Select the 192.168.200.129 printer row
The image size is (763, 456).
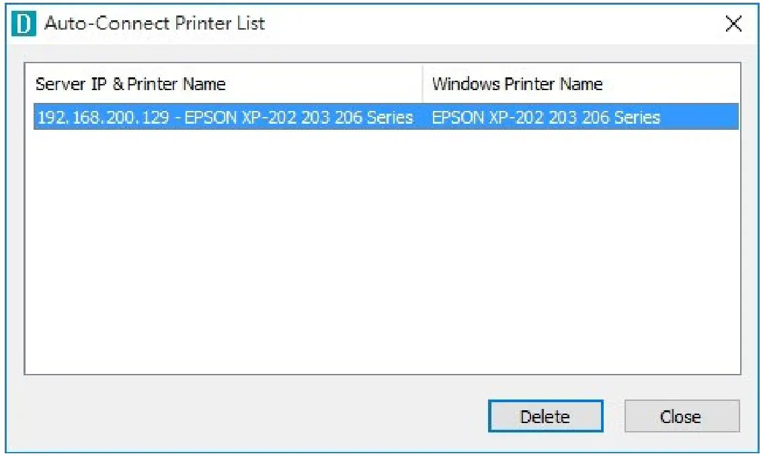click(225, 117)
